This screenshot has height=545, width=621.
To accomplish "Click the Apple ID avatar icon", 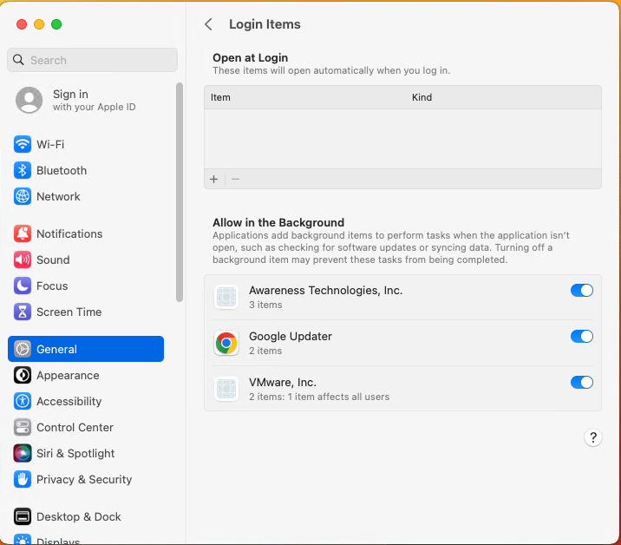I will tap(29, 101).
